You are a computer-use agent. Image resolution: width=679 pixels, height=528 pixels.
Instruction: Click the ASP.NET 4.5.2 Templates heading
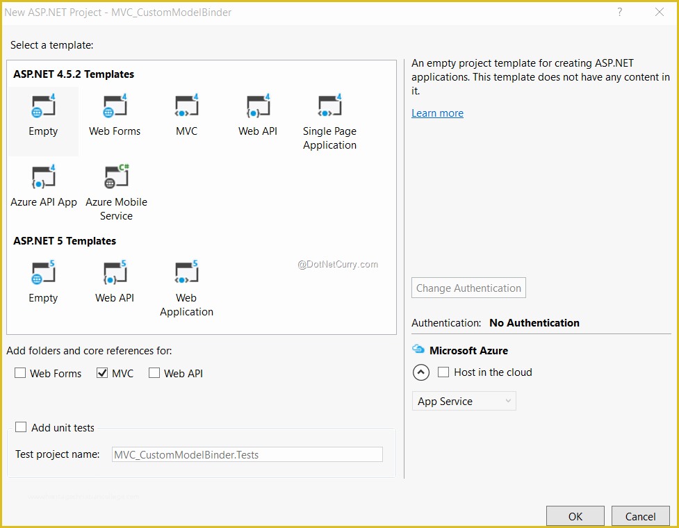(x=74, y=74)
